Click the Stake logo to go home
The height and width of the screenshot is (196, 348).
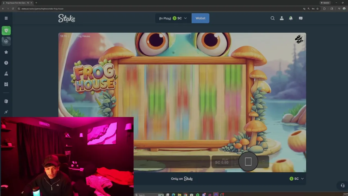click(67, 18)
